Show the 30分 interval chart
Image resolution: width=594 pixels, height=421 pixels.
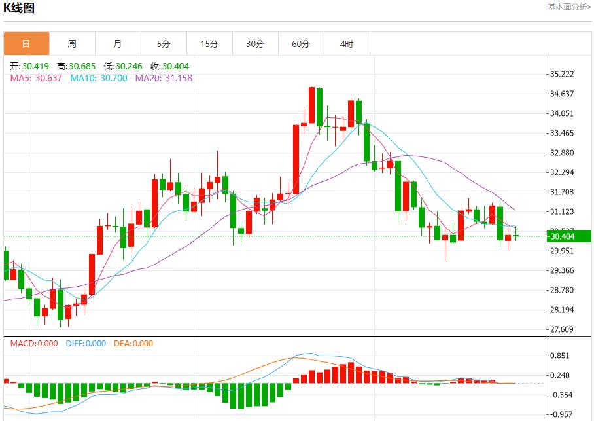(255, 44)
